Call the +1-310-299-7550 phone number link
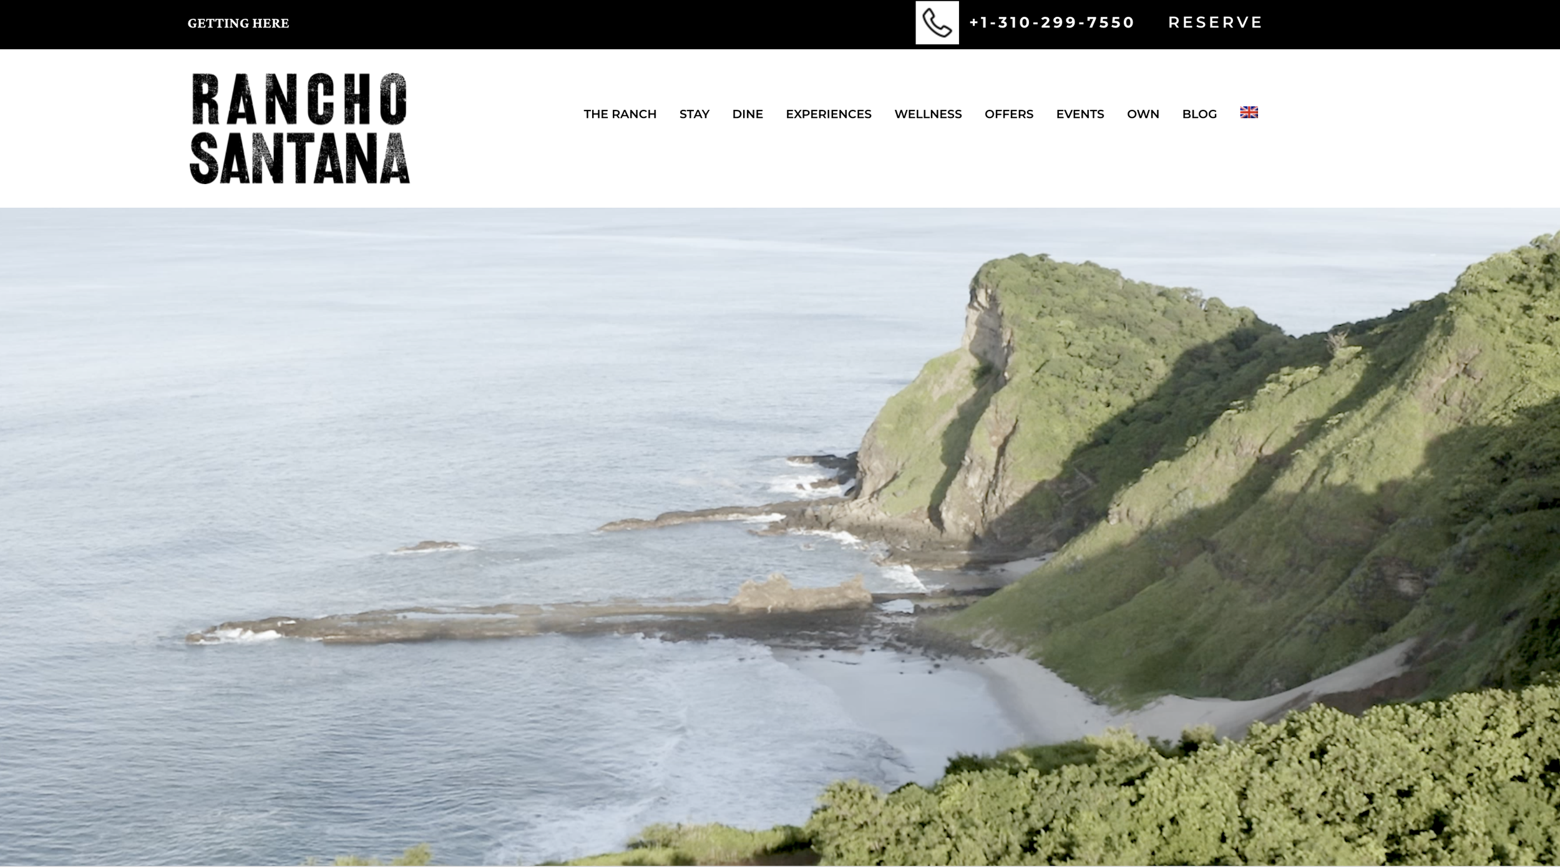 [1051, 22]
